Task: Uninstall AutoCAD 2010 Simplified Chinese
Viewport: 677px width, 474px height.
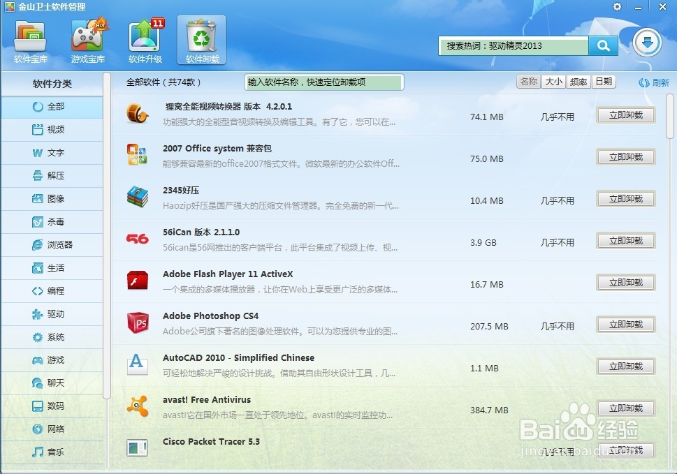Action: pyautogui.click(x=625, y=366)
